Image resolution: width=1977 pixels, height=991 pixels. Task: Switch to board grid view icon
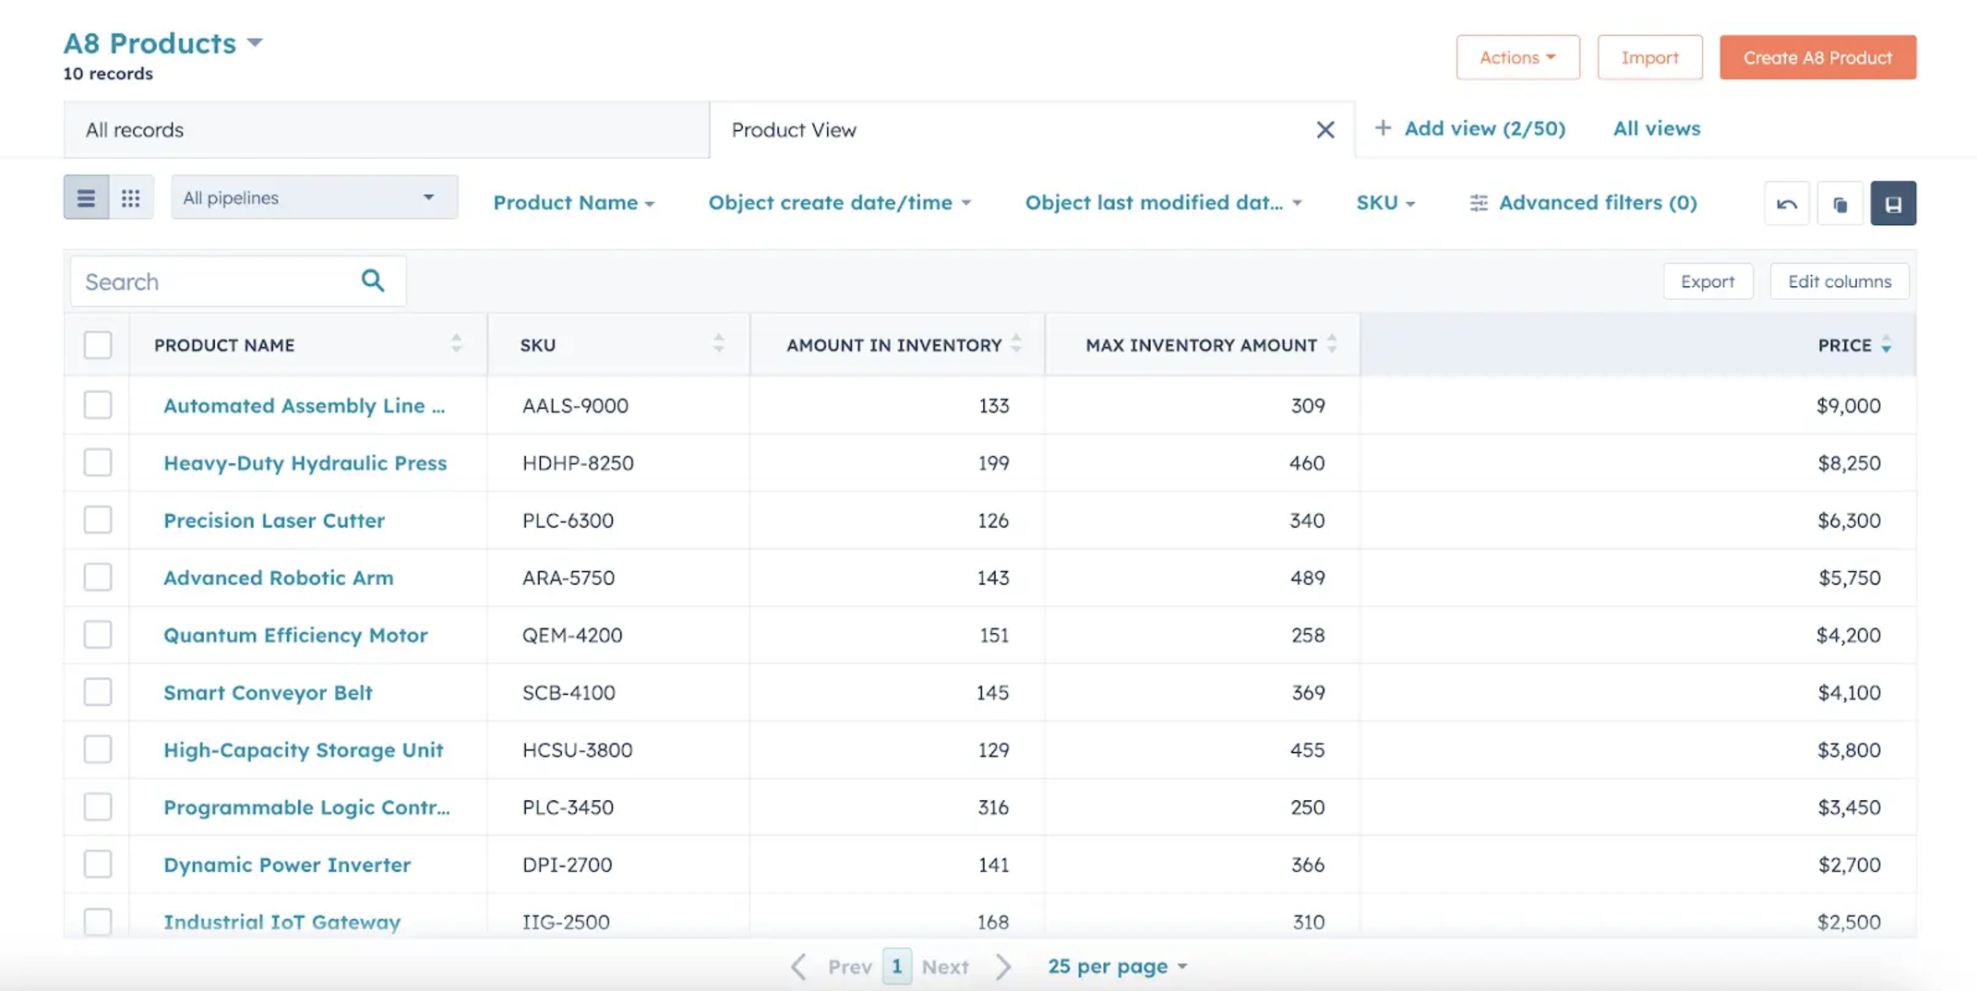(x=131, y=197)
